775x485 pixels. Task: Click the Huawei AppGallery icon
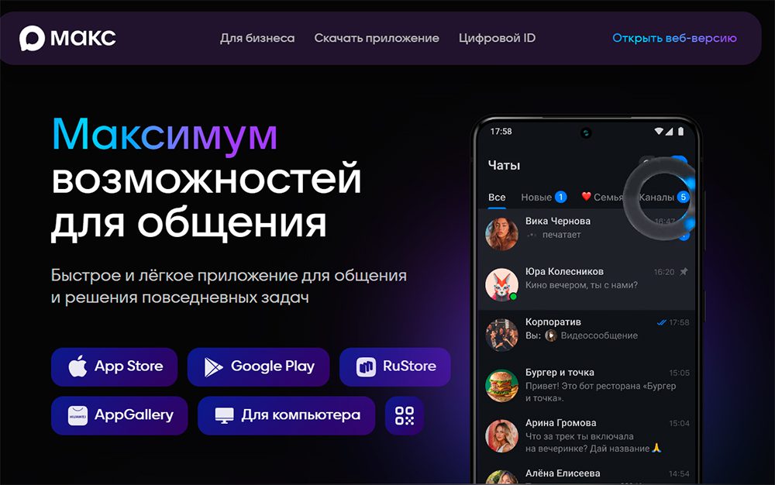pos(77,415)
